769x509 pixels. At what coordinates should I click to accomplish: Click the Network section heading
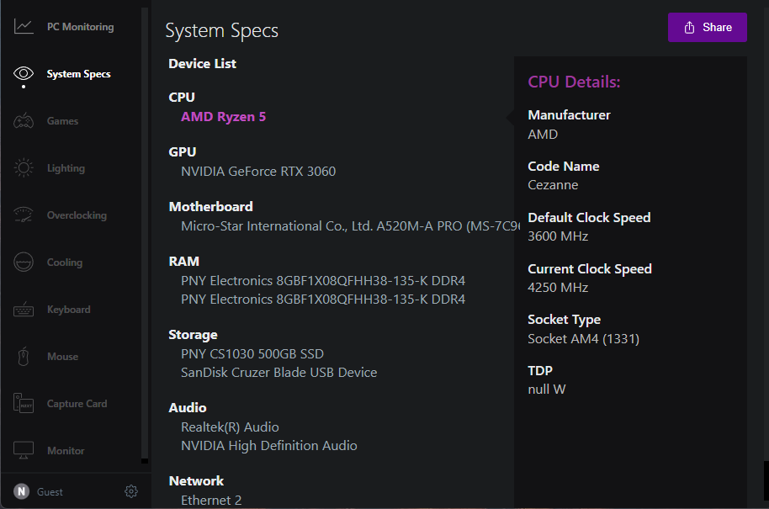(x=196, y=481)
